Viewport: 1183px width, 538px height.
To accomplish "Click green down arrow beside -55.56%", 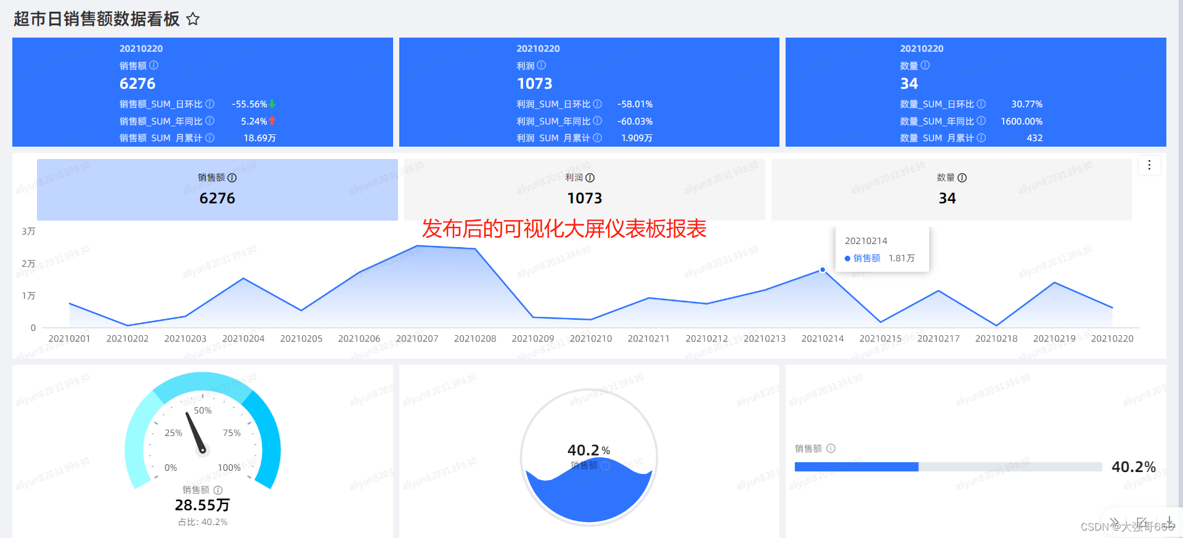I will [x=272, y=104].
